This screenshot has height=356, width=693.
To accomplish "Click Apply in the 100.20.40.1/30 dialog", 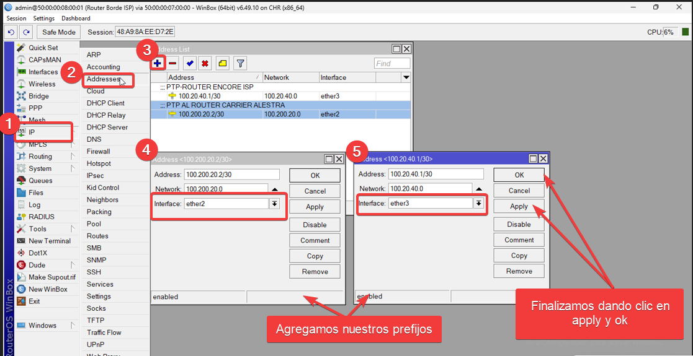I will click(519, 206).
